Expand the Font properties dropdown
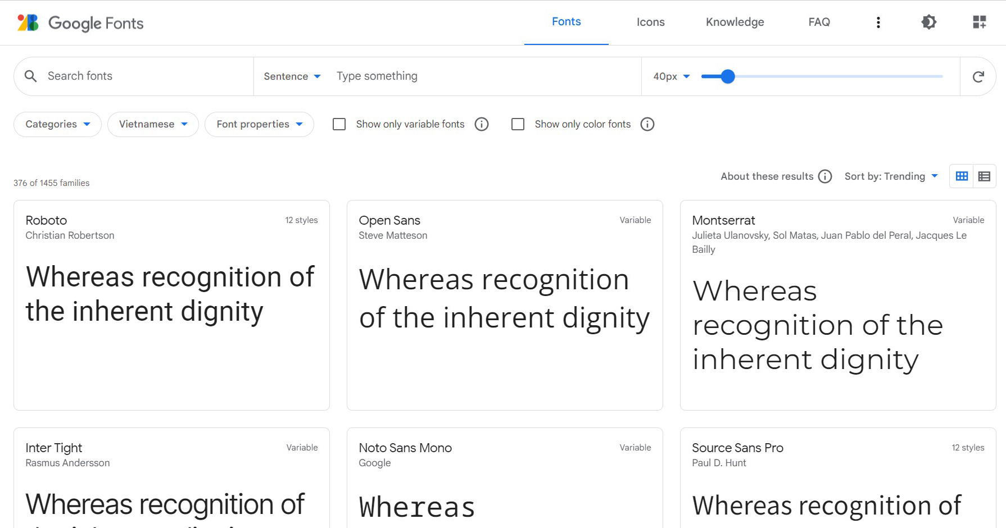Screen dimensions: 1006x528 pyautogui.click(x=259, y=124)
